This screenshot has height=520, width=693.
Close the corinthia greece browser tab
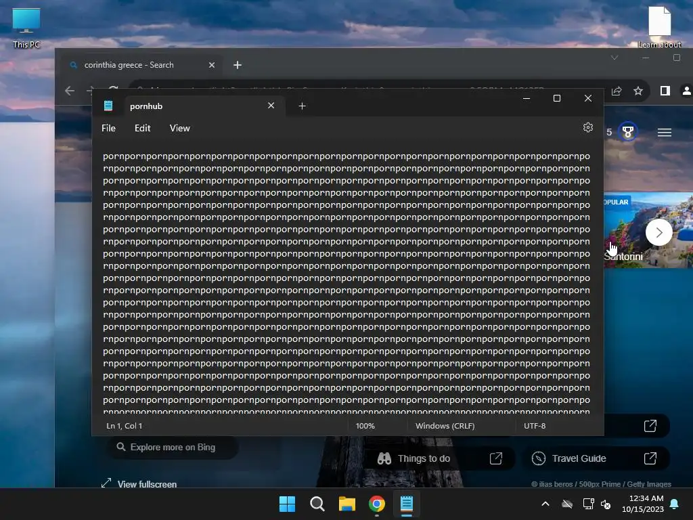[212, 65]
